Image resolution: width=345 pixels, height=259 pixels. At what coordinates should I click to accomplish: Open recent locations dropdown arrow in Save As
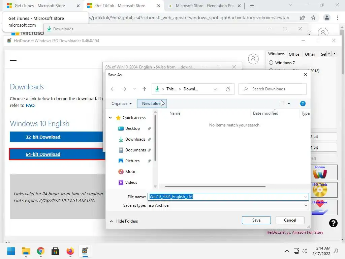134,89
